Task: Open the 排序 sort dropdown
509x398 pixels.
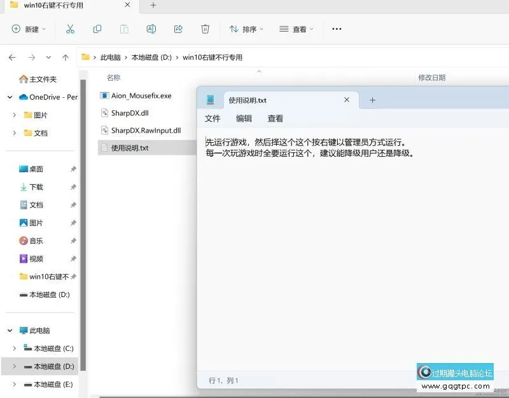Action: 246,29
